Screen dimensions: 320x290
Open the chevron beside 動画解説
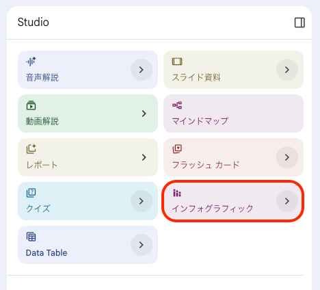tap(144, 114)
